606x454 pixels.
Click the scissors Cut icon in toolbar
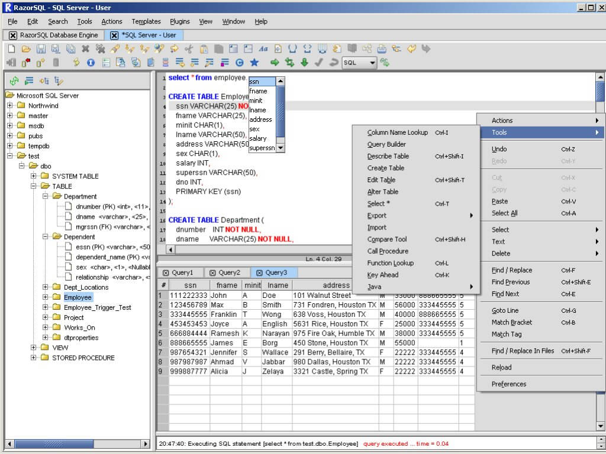tap(189, 48)
